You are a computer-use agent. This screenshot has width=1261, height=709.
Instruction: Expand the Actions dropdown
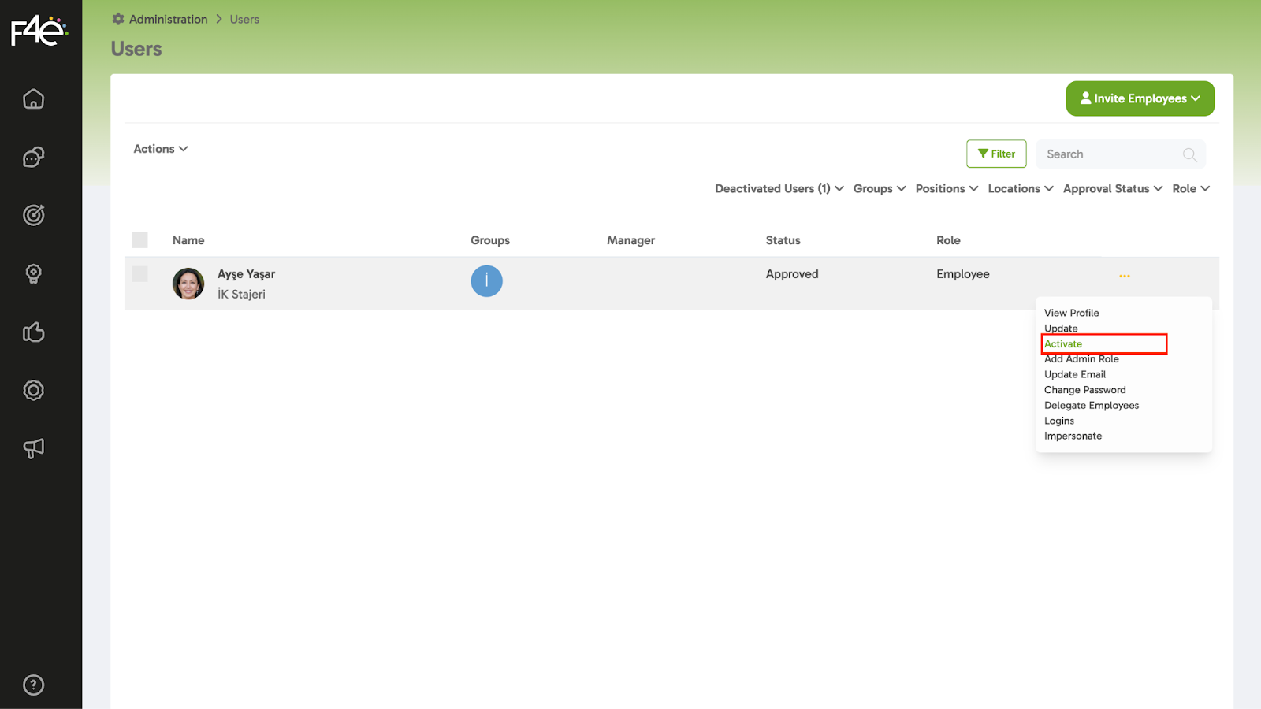point(160,149)
